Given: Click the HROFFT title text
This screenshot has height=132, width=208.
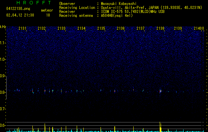Looking at the screenshot, I should 34,3.
